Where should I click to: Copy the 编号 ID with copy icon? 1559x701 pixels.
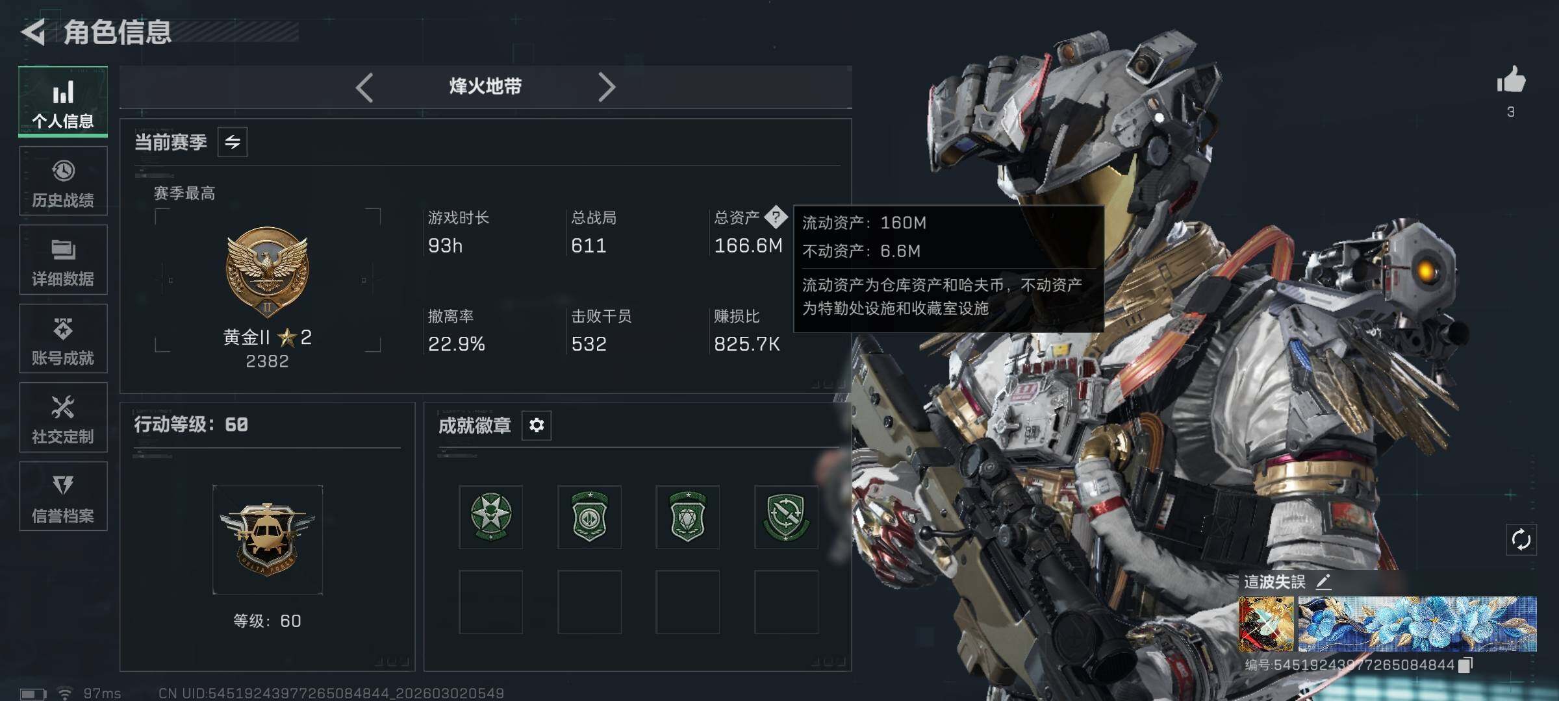click(1465, 665)
